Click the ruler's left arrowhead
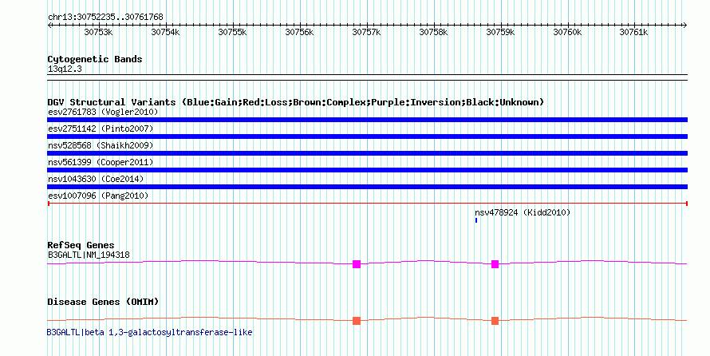The image size is (710, 356). 49,26
